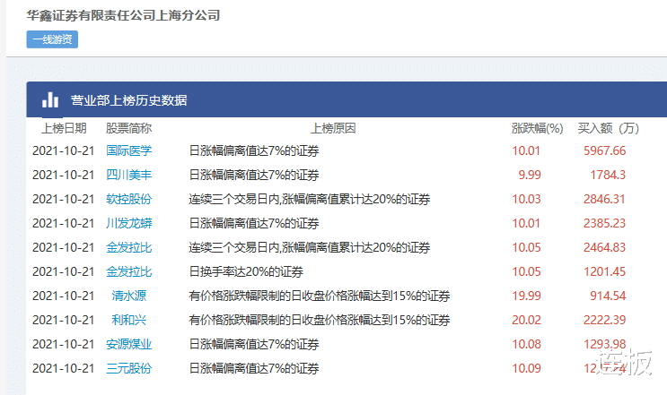This screenshot has width=667, height=395.
Task: Open the 软控股份 stock link
Action: click(129, 199)
